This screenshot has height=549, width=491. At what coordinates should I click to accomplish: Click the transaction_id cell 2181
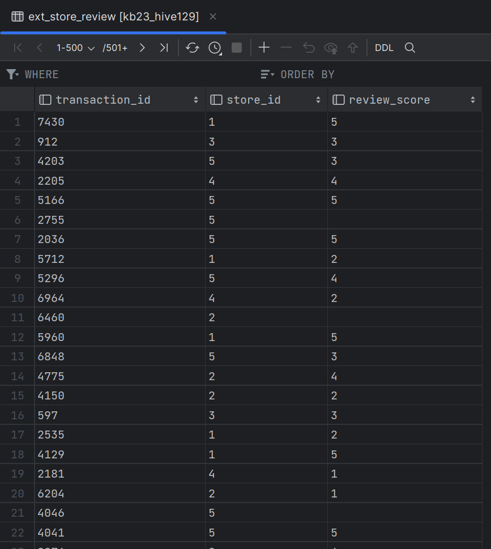(119, 474)
